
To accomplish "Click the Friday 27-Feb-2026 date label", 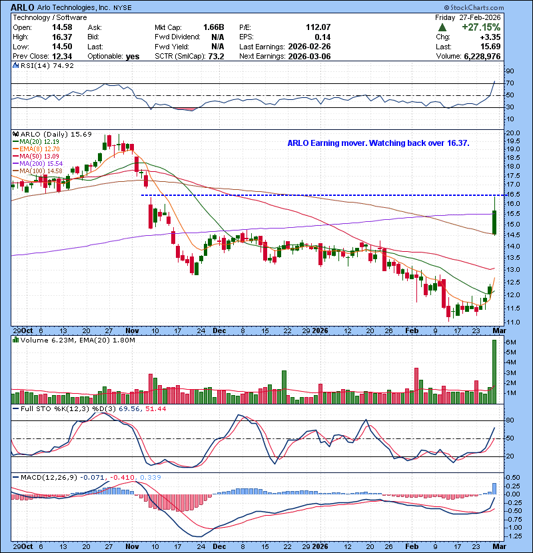I will pyautogui.click(x=468, y=17).
